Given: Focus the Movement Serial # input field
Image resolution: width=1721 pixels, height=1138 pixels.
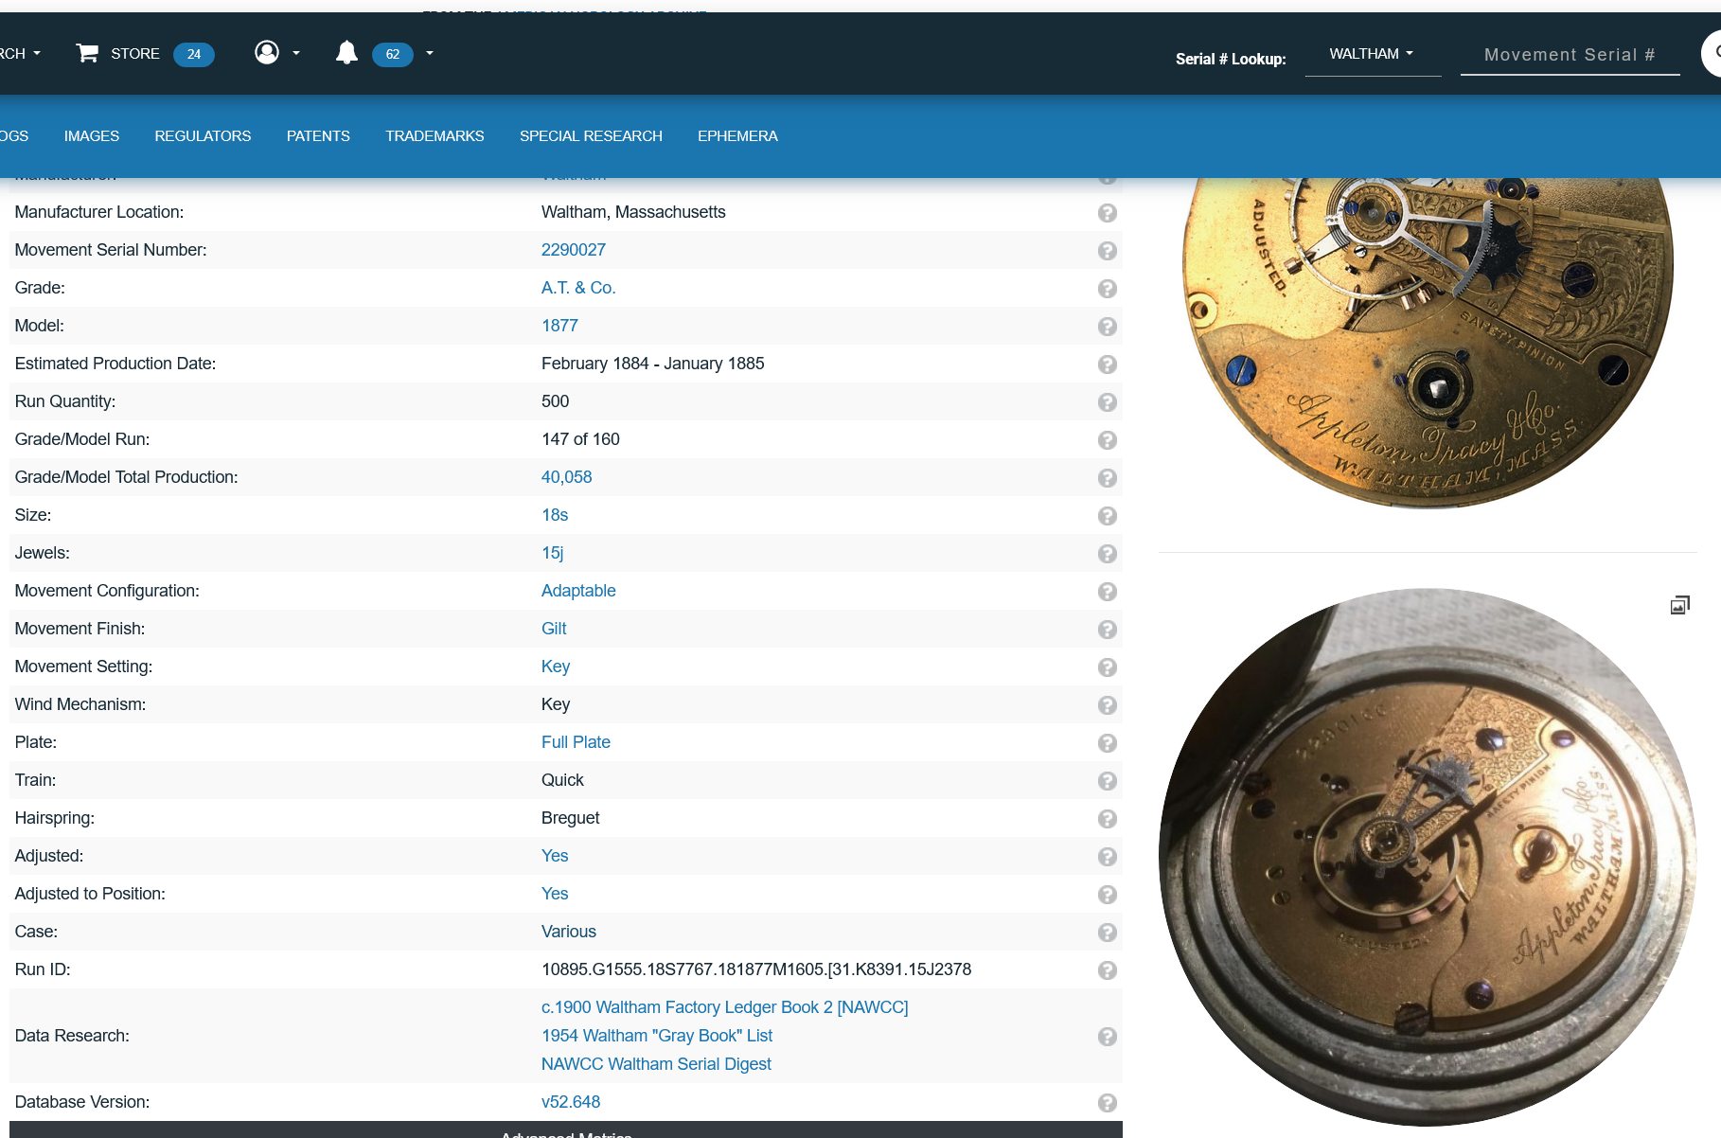Looking at the screenshot, I should 1570,55.
